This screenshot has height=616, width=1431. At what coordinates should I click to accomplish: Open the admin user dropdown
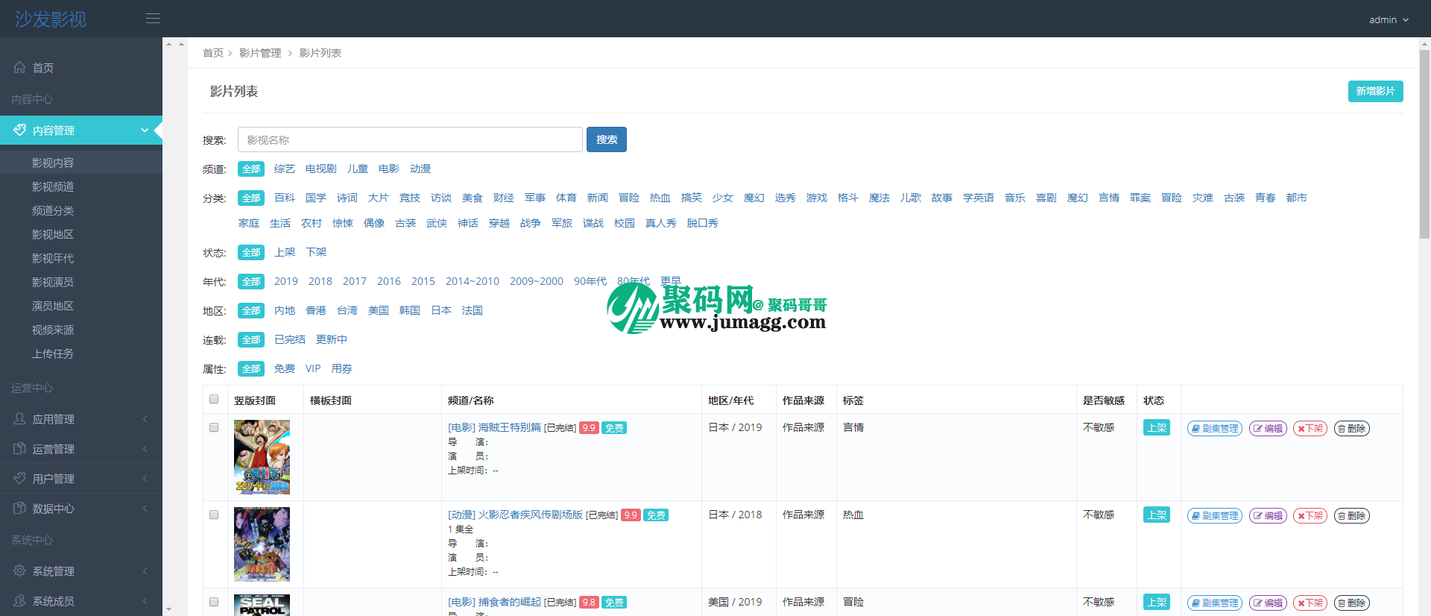click(1389, 20)
